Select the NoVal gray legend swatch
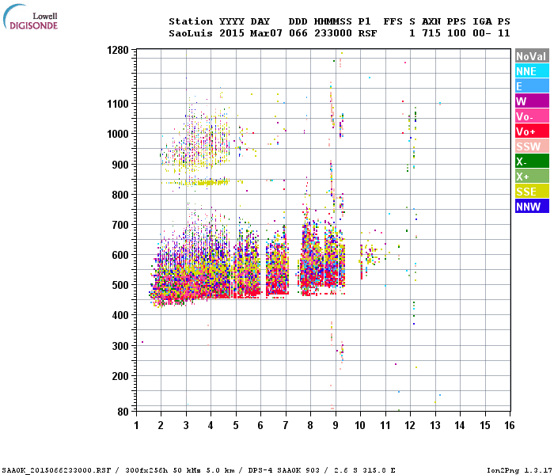The width and height of the screenshot is (554, 475). point(532,56)
